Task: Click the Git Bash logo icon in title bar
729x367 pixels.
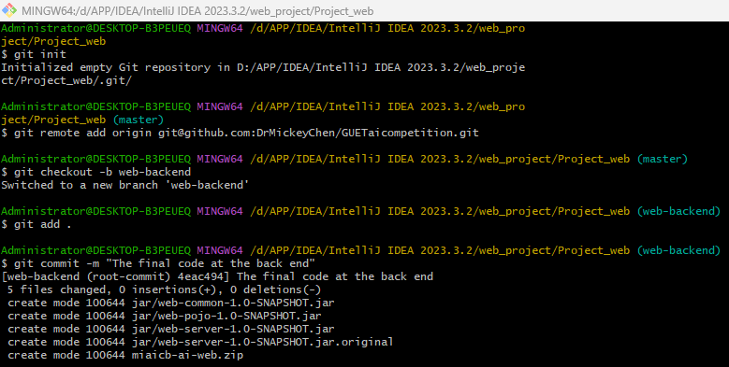Action: (9, 9)
